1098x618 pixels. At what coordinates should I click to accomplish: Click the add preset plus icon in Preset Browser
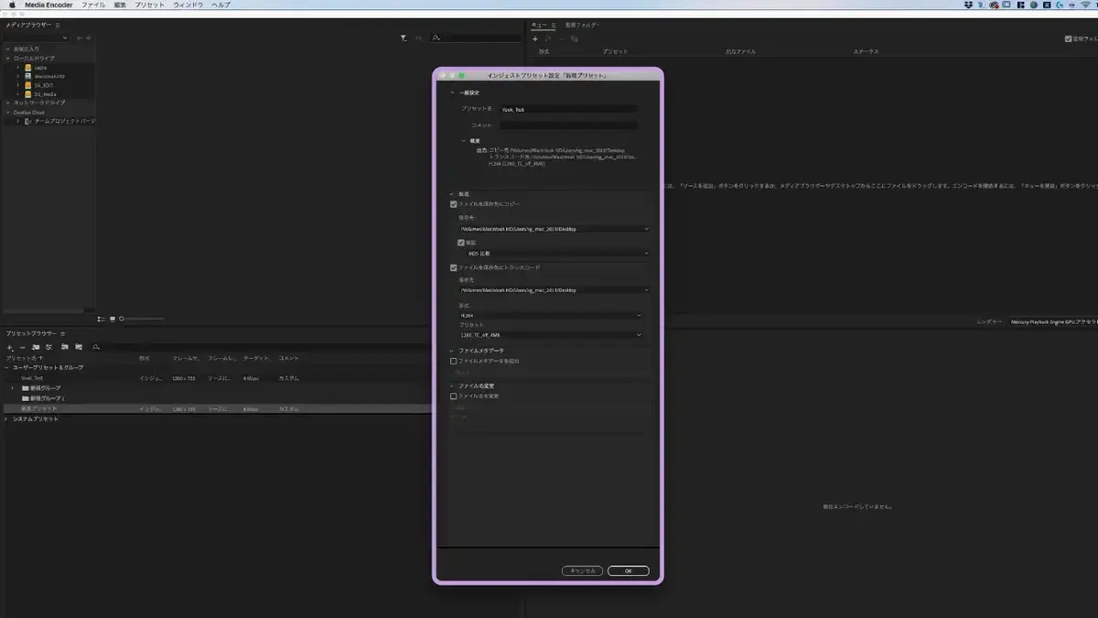coord(10,347)
